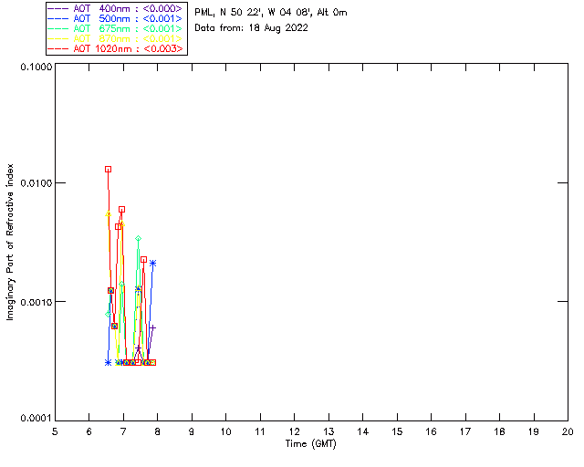
Task: Click the Time (GMT) axis title
Action: (311, 443)
